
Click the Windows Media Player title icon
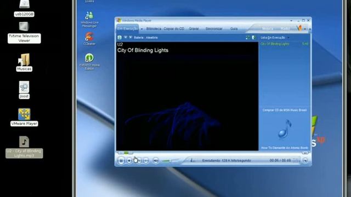coord(119,20)
